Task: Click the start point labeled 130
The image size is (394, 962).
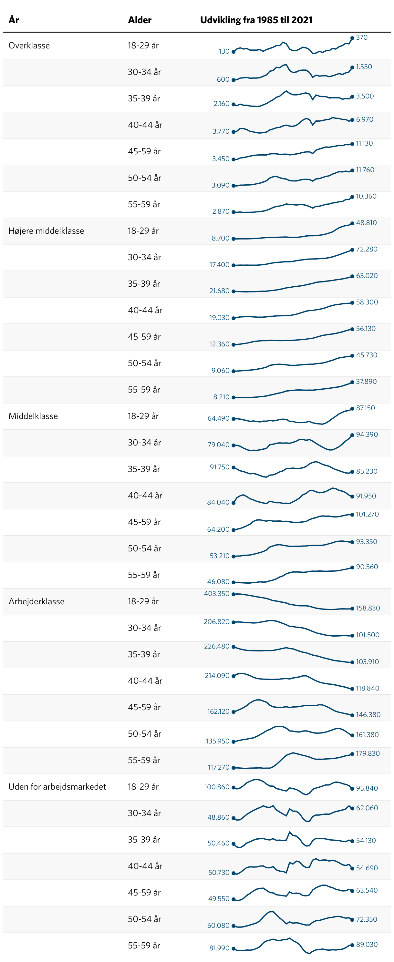Action: pos(233,52)
